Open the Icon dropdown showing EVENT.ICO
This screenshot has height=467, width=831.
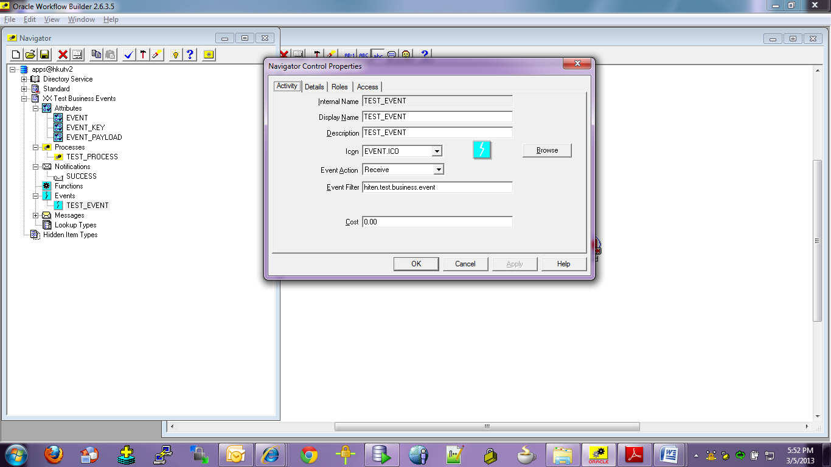(437, 151)
